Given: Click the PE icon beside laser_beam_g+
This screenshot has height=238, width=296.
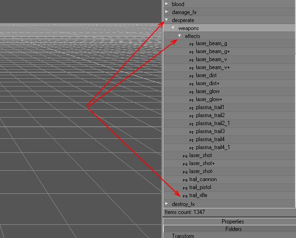Looking at the screenshot, I should pyautogui.click(x=192, y=52).
